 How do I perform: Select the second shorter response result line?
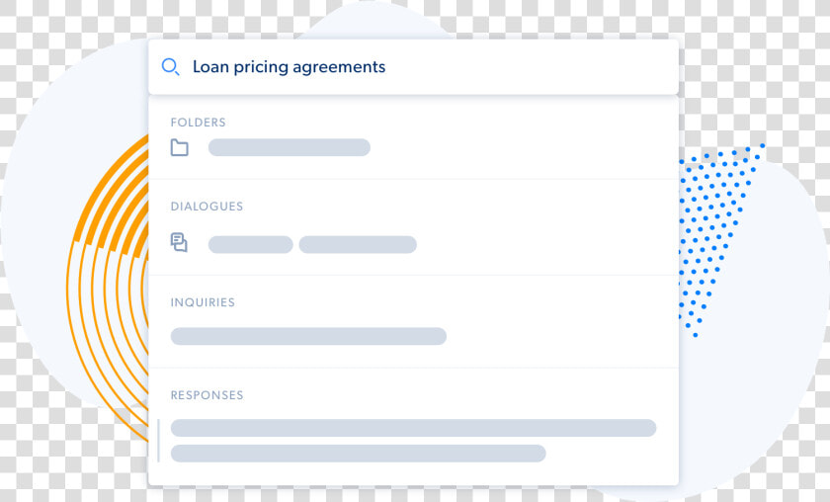(359, 454)
